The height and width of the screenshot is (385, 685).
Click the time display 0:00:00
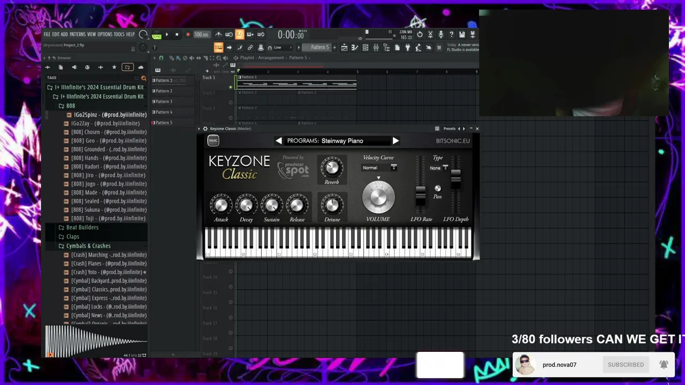291,35
